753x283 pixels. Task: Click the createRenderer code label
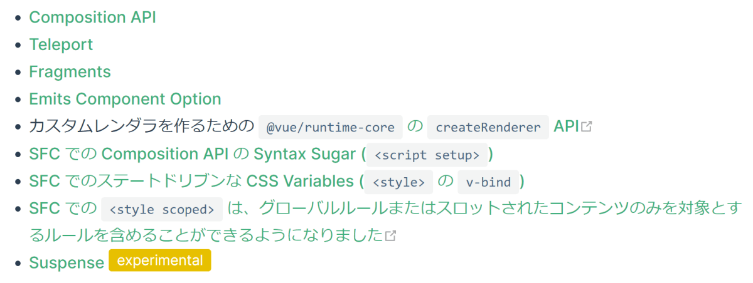[x=488, y=127]
